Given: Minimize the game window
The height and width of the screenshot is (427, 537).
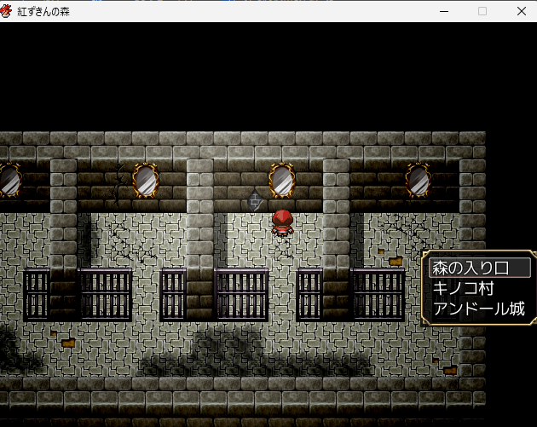Looking at the screenshot, I should (x=443, y=11).
